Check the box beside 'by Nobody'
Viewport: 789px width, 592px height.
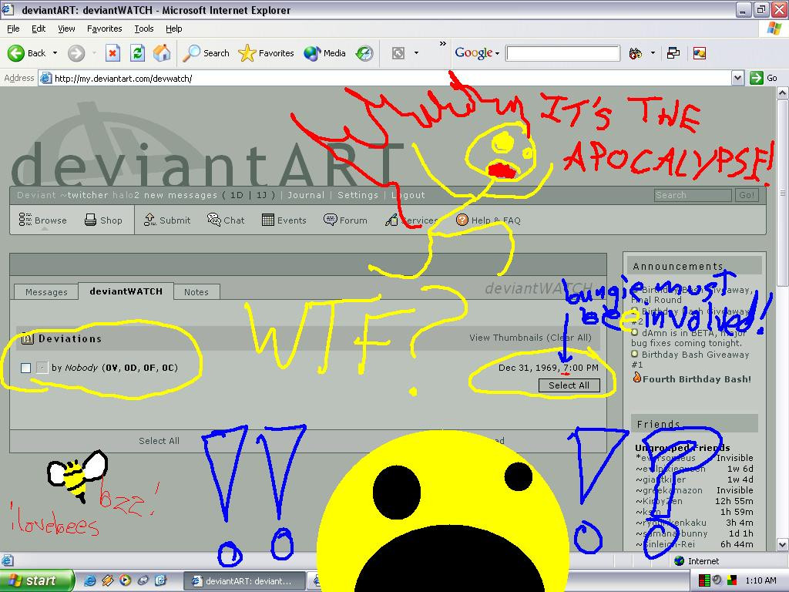coord(25,368)
